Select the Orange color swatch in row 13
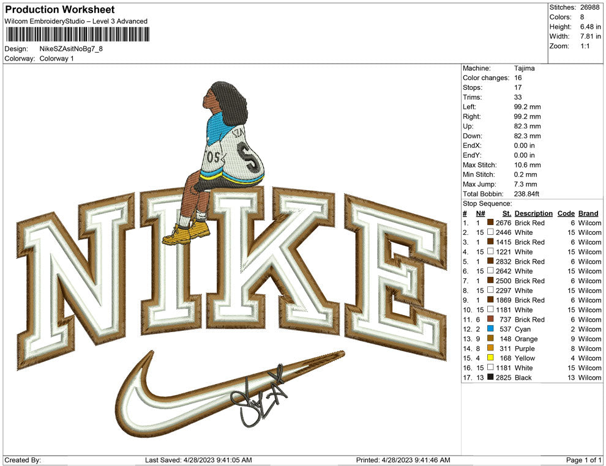 pyautogui.click(x=490, y=339)
